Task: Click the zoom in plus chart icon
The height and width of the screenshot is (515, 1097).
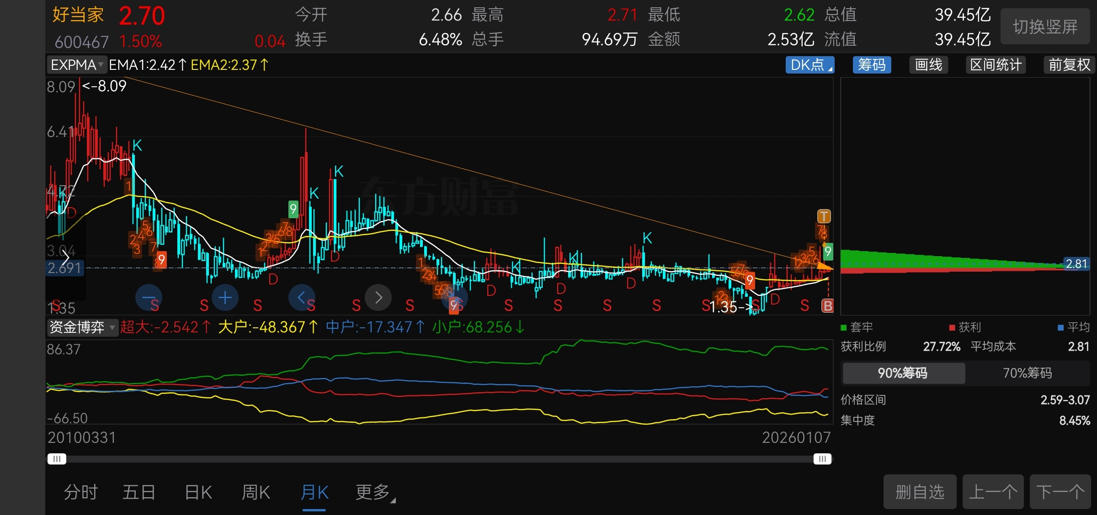Action: (x=225, y=298)
